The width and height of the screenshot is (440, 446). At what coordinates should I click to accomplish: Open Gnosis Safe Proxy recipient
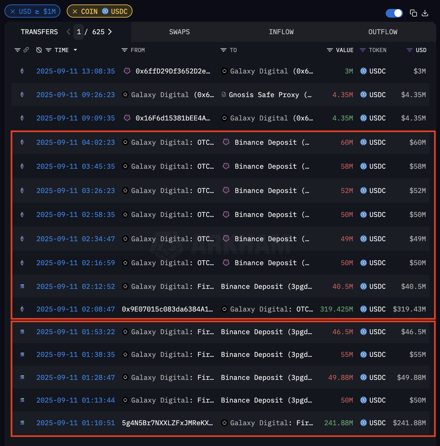(x=270, y=95)
